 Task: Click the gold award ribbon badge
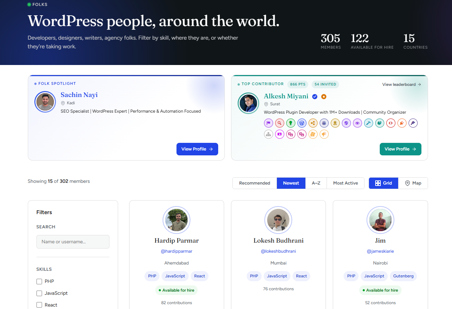[335, 123]
